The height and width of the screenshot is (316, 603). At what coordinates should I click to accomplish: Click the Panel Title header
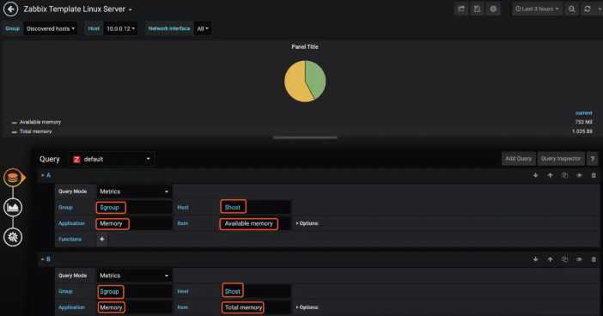click(305, 46)
